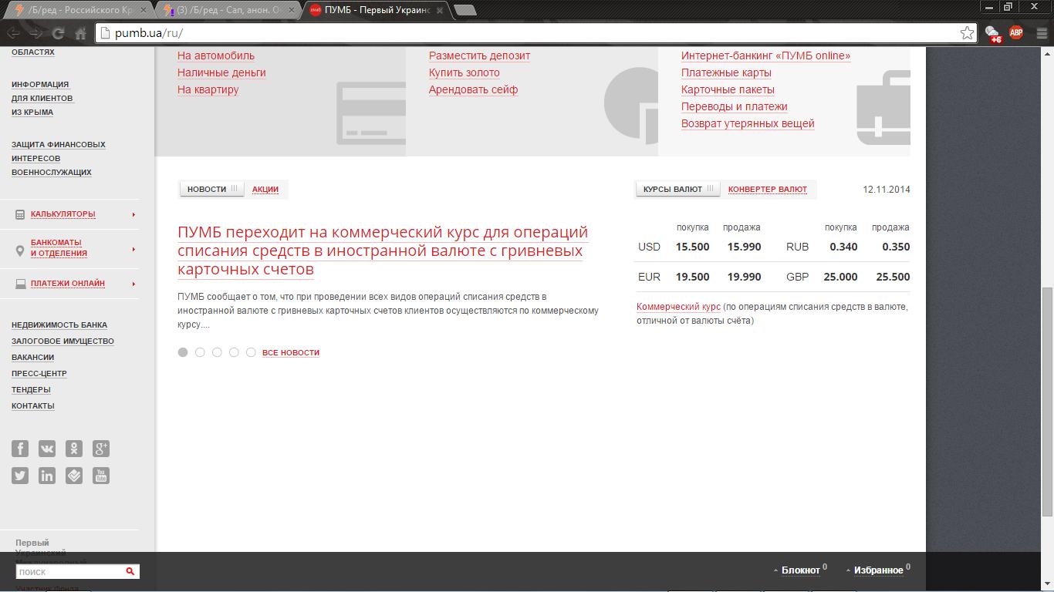Open the Возврат утерянных вещей link
The image size is (1054, 592).
(748, 123)
